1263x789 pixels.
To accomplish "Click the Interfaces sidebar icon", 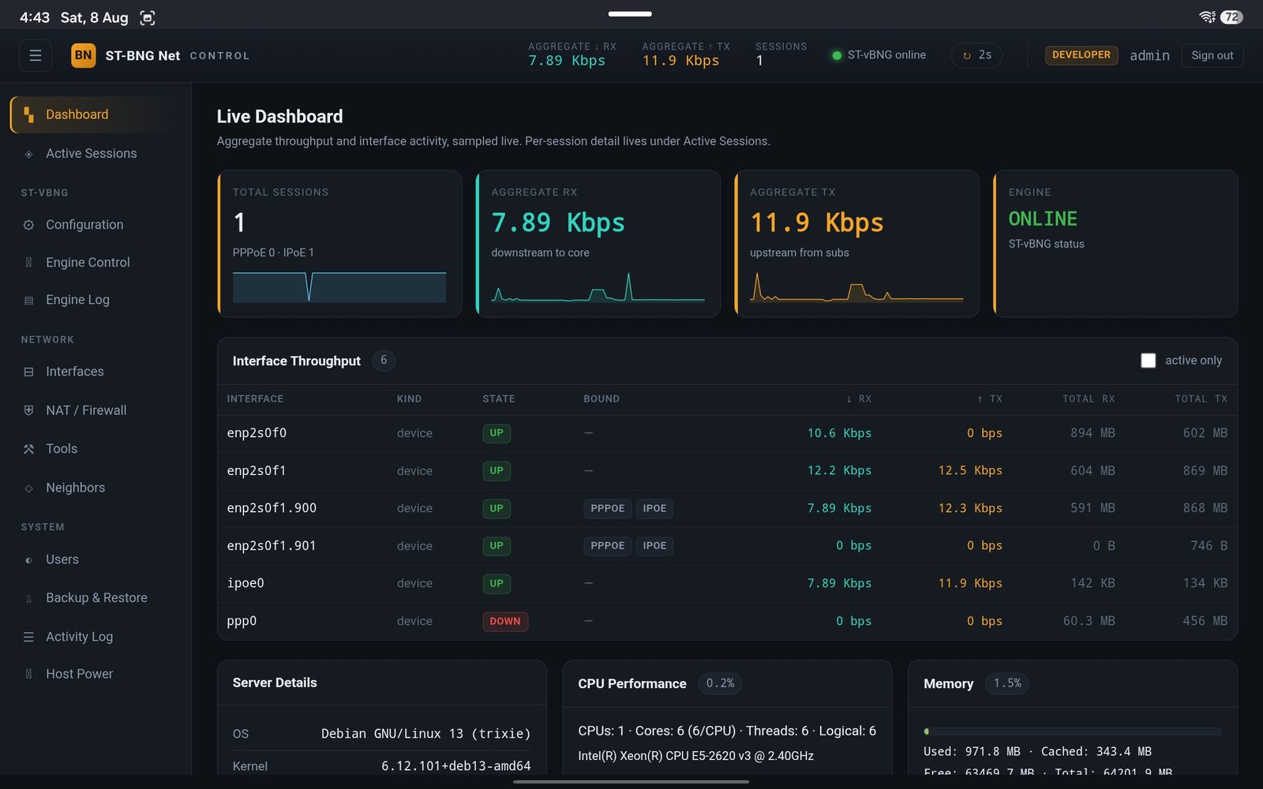I will click(x=28, y=372).
